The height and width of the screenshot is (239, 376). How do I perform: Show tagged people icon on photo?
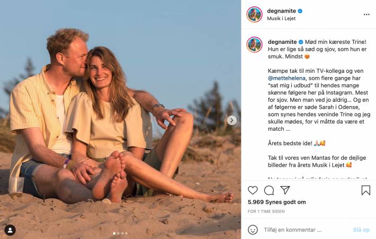[10, 230]
